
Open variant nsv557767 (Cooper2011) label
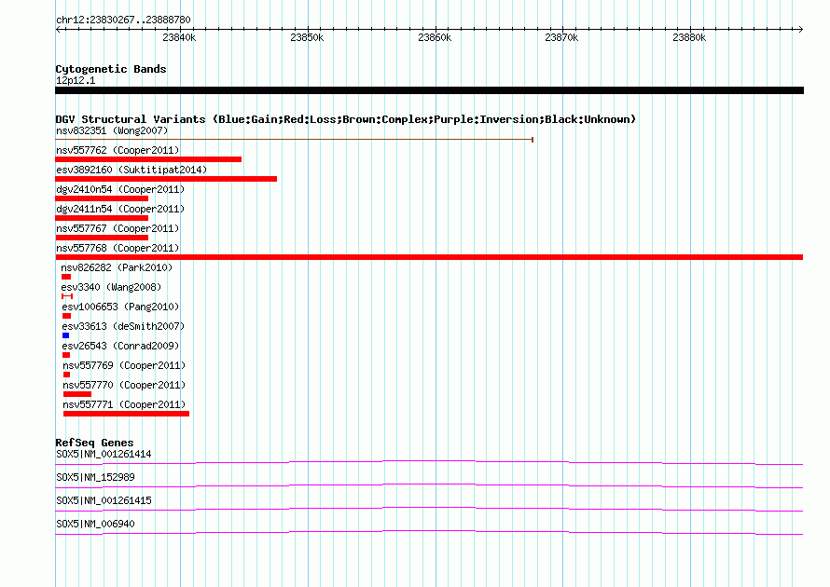pos(118,228)
